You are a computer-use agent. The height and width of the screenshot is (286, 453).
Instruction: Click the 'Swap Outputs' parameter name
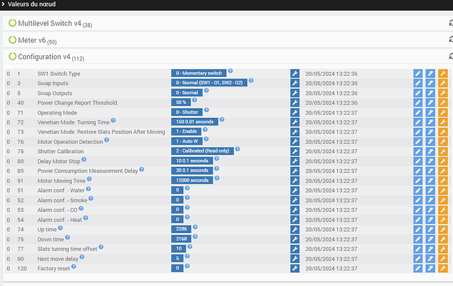[54, 93]
